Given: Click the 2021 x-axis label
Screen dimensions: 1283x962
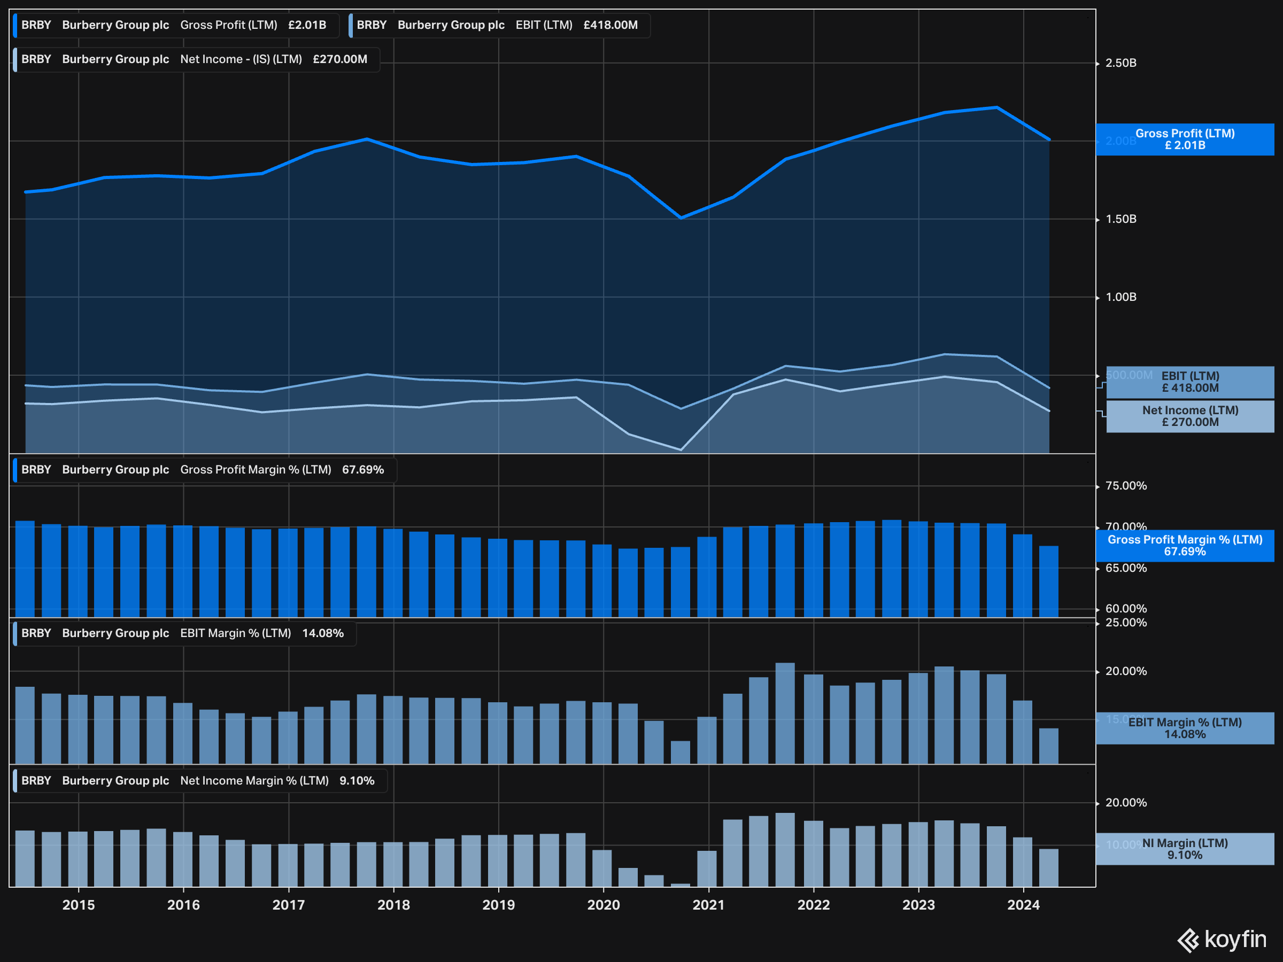Looking at the screenshot, I should [708, 905].
